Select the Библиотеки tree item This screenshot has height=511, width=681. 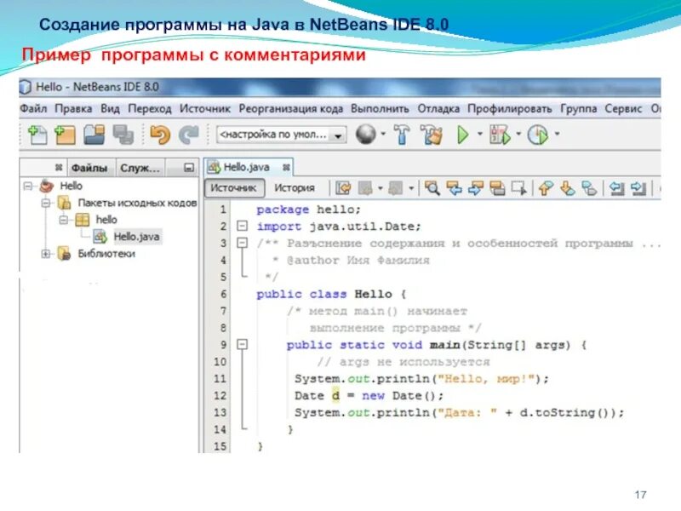coord(106,254)
